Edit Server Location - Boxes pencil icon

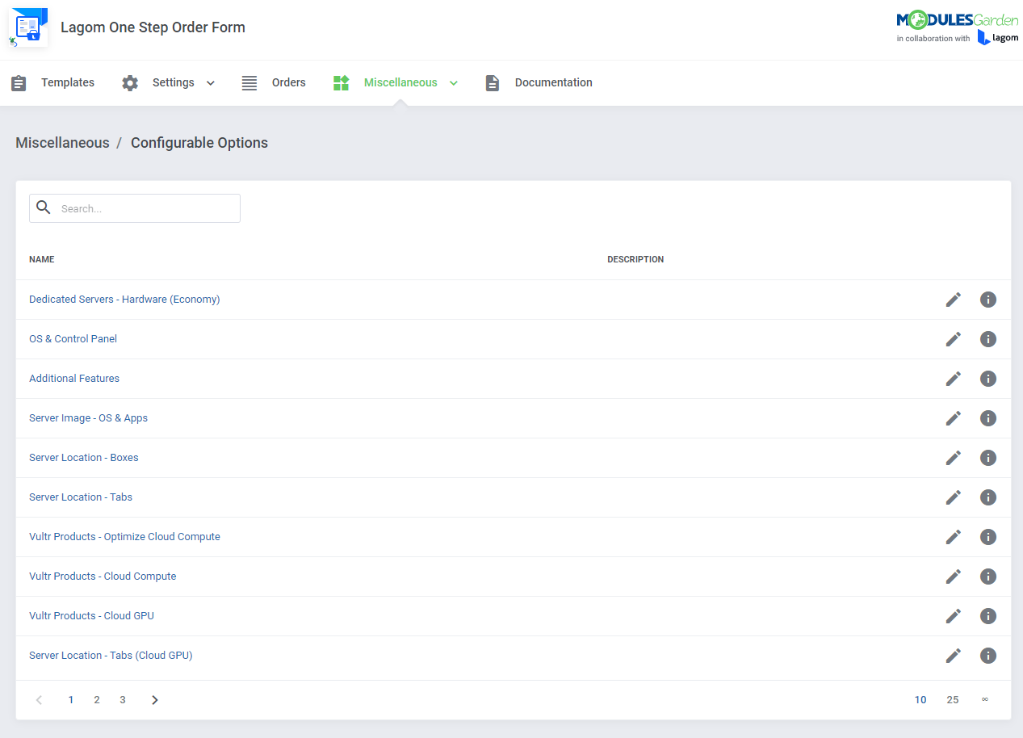point(954,458)
